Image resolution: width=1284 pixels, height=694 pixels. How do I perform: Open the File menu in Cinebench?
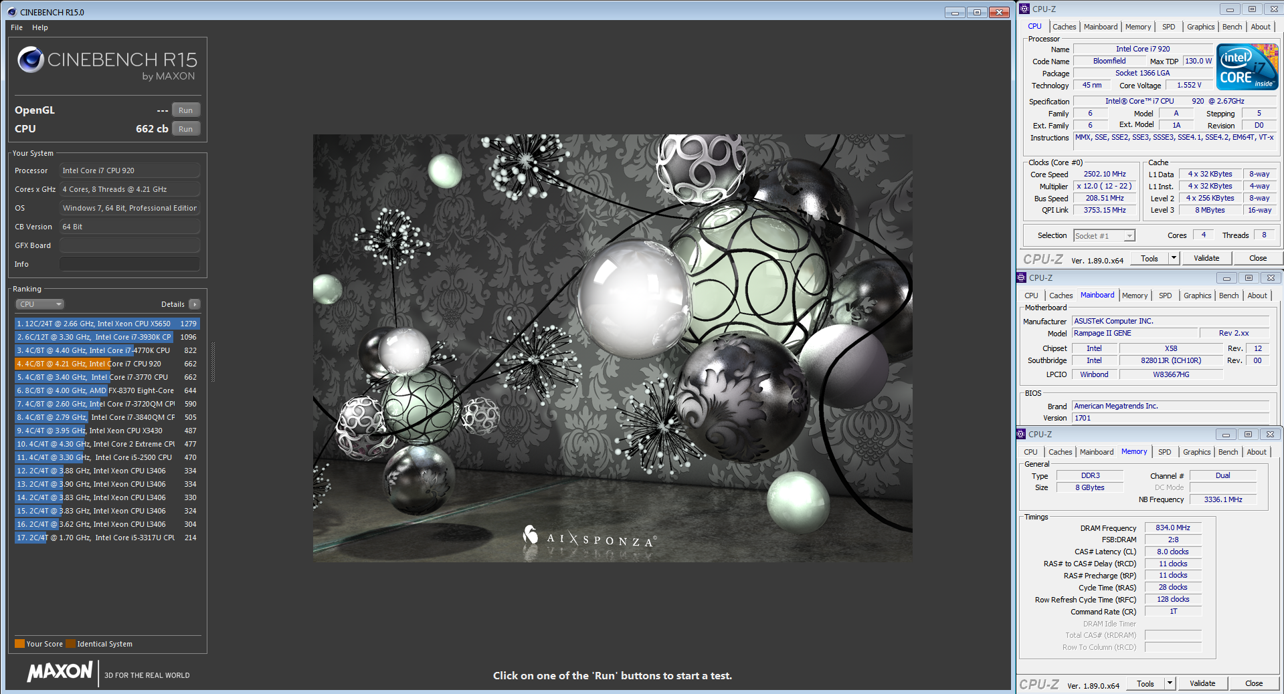[x=17, y=27]
